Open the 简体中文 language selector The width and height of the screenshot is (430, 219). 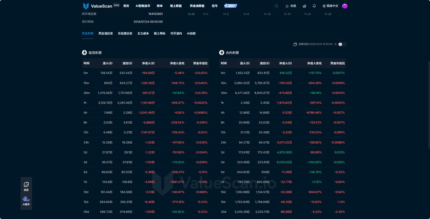(330, 6)
